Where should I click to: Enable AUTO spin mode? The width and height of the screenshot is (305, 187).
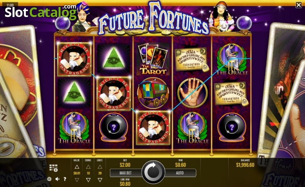[x=180, y=173]
